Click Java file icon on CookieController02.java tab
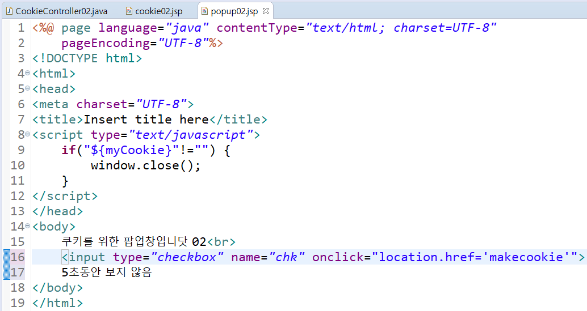This screenshot has height=311, width=587. pos(9,11)
